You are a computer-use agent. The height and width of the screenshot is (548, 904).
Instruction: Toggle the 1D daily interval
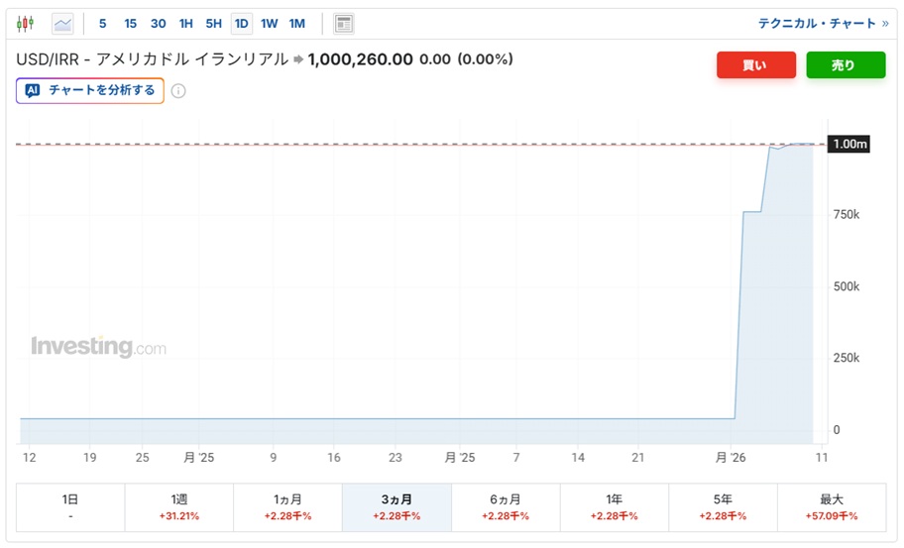pyautogui.click(x=241, y=23)
